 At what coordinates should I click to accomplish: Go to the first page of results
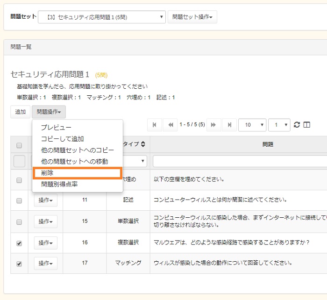coord(154,125)
